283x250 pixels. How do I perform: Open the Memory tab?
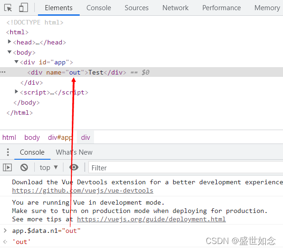click(x=267, y=8)
